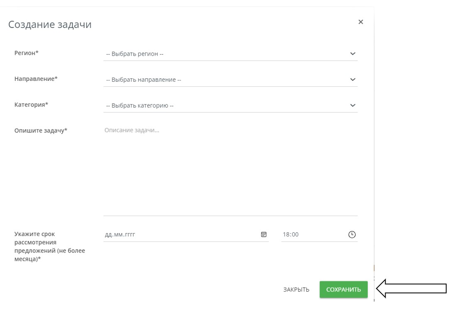Close the task creation dialog with the X icon

pos(360,22)
